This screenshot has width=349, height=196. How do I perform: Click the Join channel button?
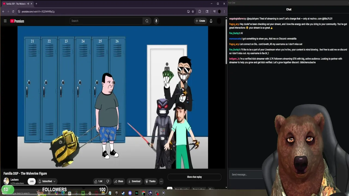coord(32,181)
